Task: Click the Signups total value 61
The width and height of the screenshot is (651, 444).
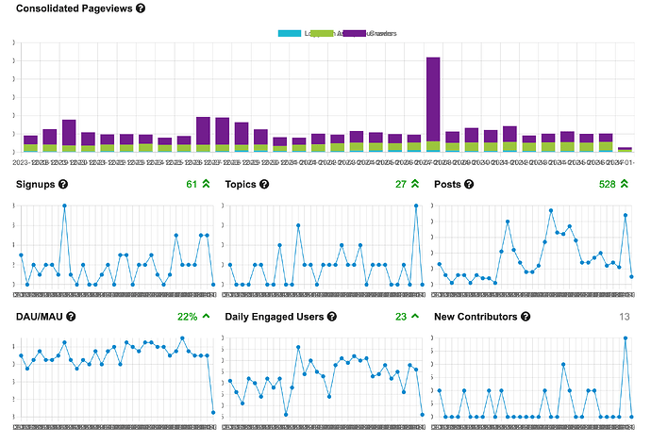Action: tap(192, 184)
